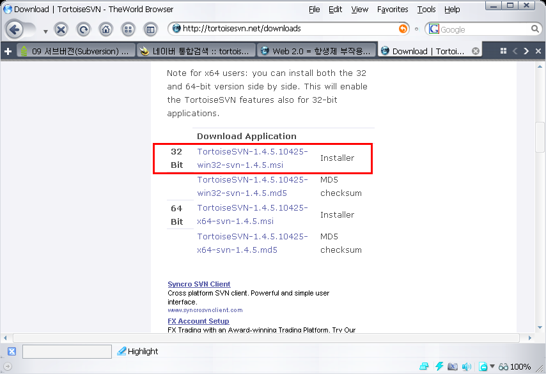This screenshot has width=546, height=374.
Task: Go back with the Back arrow button
Action: [x=15, y=29]
